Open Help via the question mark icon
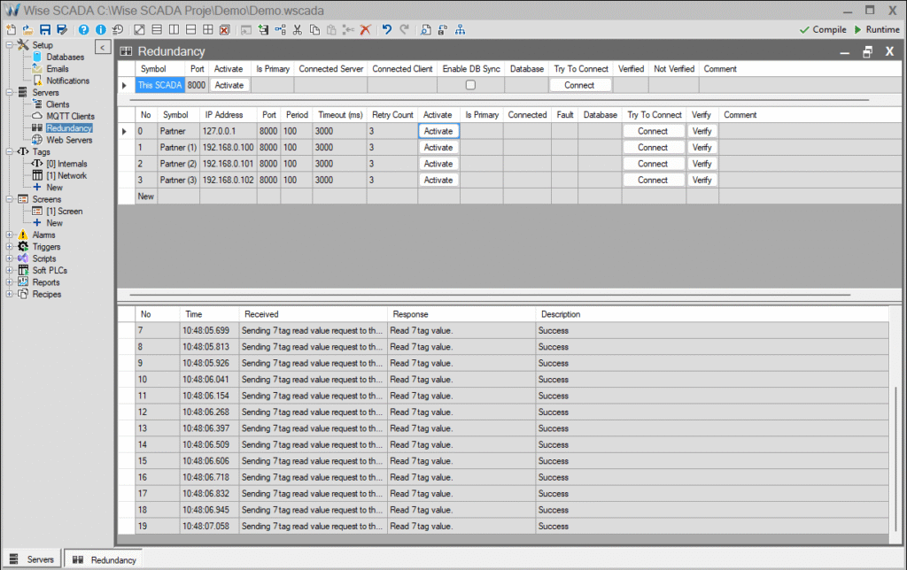 [82, 29]
